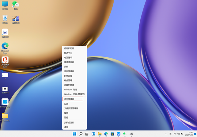Open WeChat desktop shortcut icon
The image size is (197, 137).
click(15, 4)
